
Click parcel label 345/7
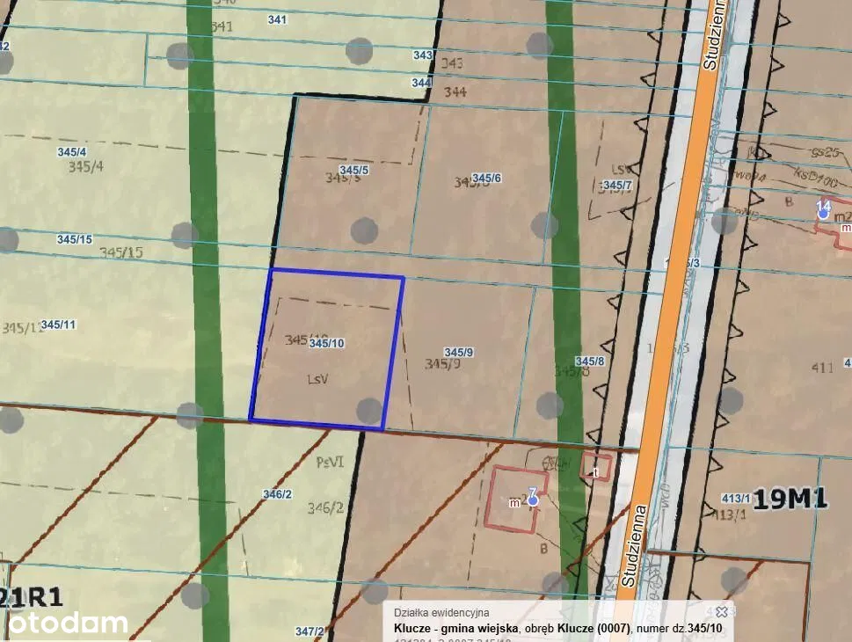click(x=617, y=185)
